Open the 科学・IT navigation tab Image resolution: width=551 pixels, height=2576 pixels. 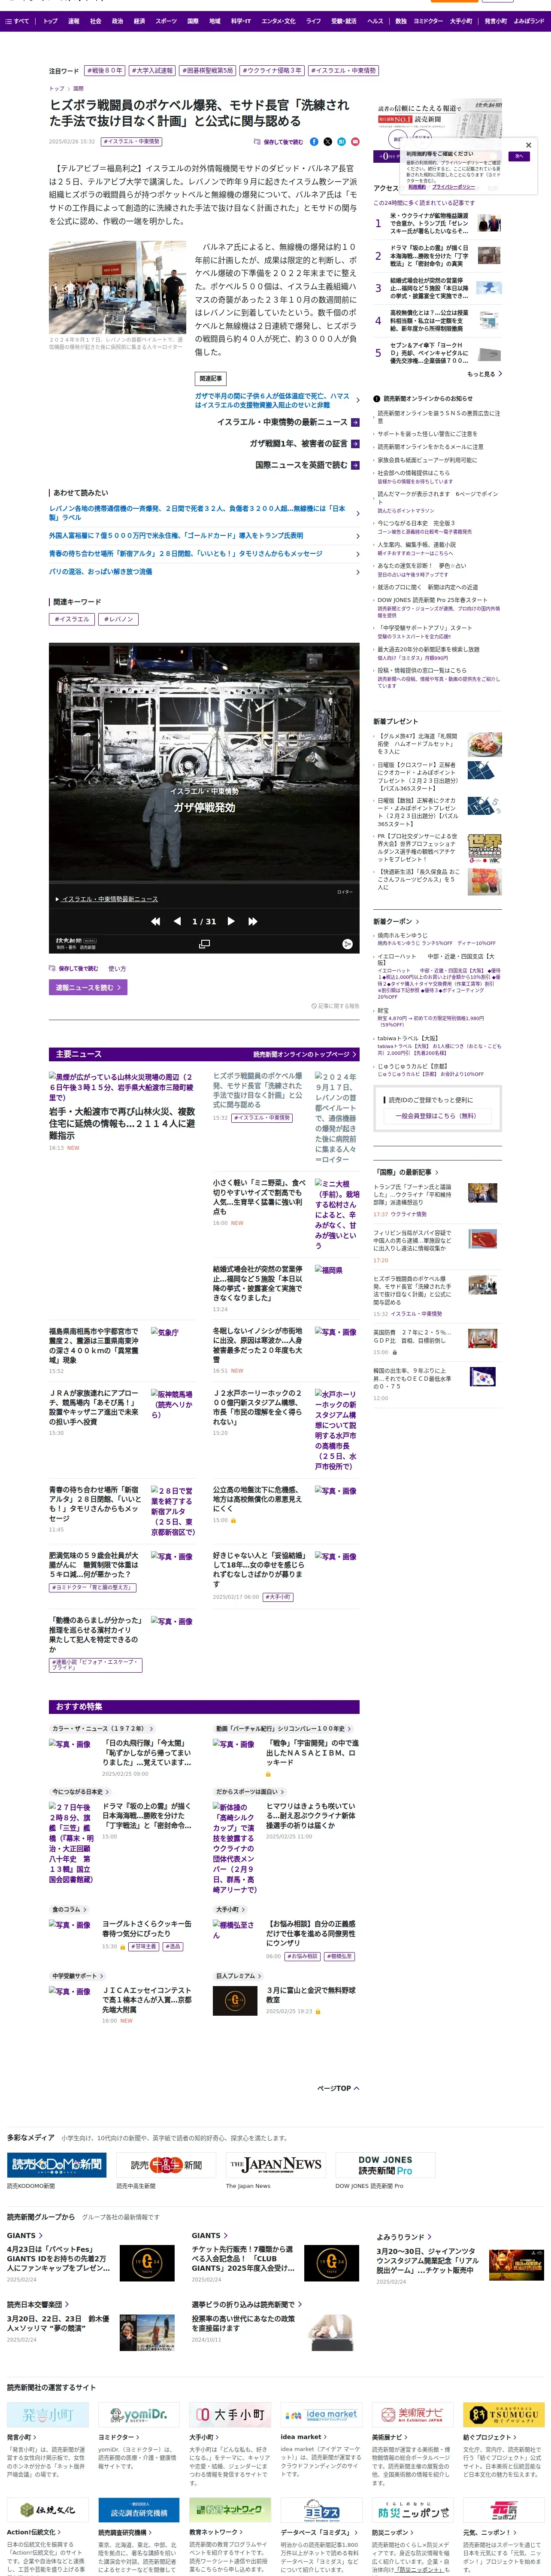pos(241,20)
